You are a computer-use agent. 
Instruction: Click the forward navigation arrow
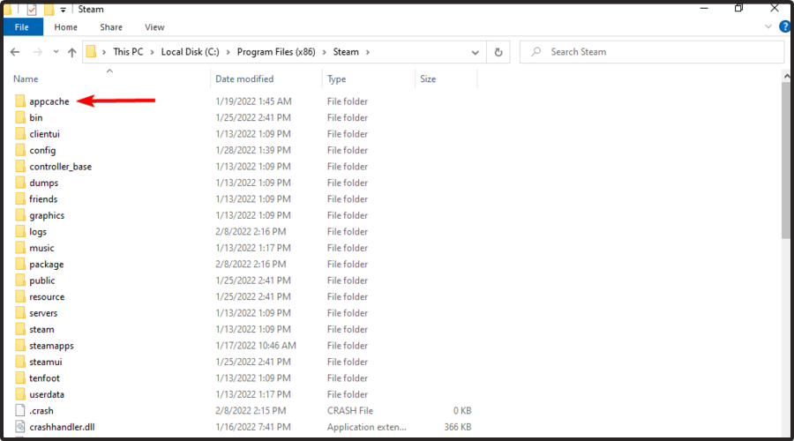(x=38, y=52)
